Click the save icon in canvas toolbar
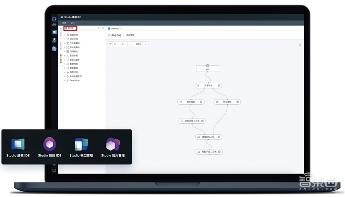Image resolution: width=345 pixels, height=197 pixels. 110,44
